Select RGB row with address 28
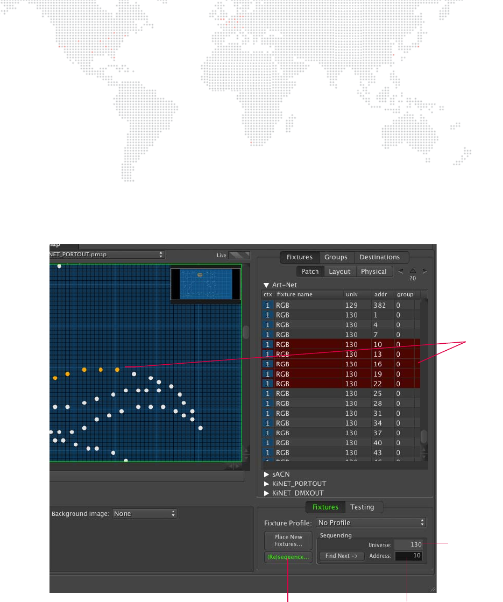503x602 pixels. coord(341,404)
